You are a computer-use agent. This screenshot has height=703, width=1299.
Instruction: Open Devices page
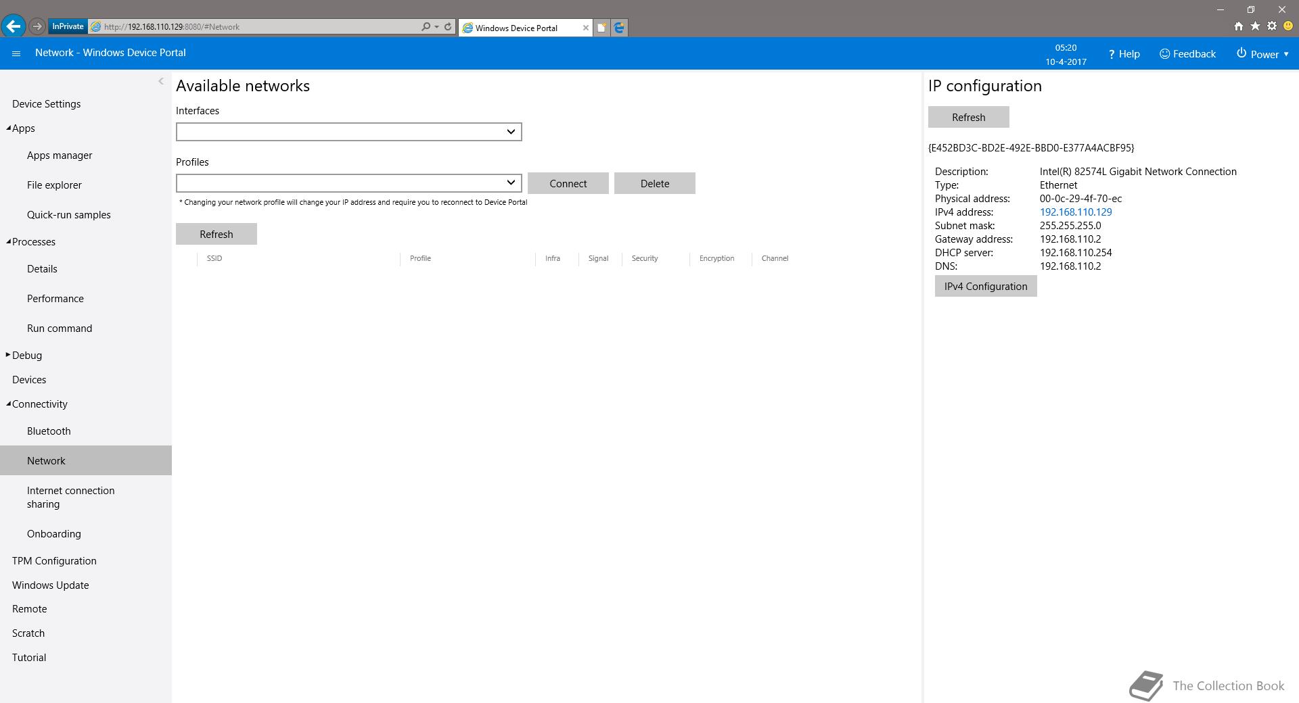click(x=29, y=380)
